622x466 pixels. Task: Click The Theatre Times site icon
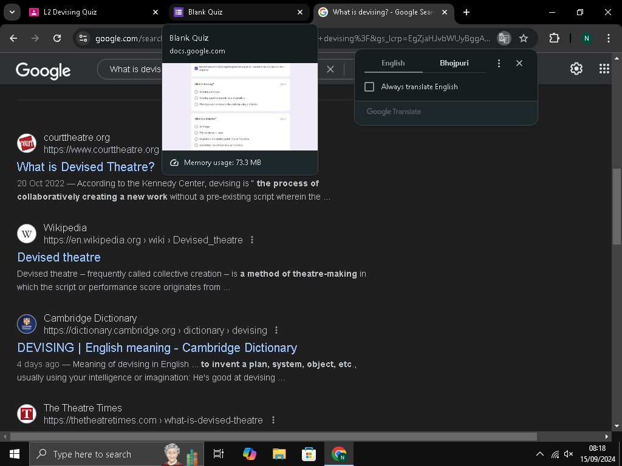(27, 414)
